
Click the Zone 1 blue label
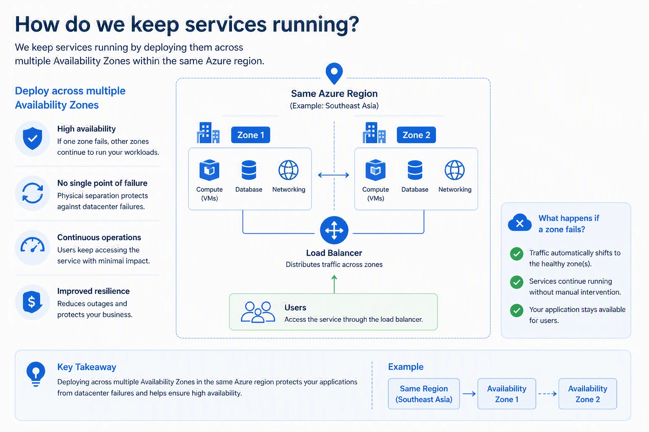coord(251,135)
